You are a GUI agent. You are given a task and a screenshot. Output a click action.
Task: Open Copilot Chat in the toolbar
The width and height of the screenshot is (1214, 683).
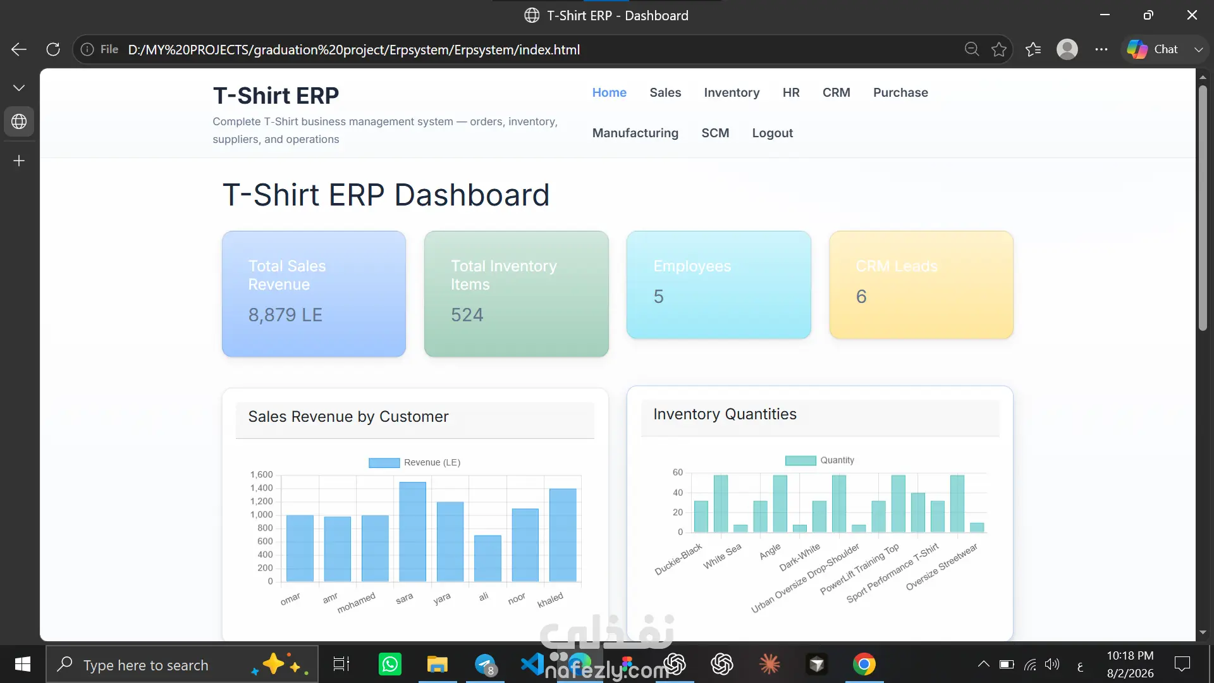point(1153,49)
